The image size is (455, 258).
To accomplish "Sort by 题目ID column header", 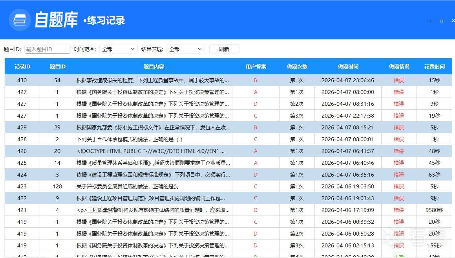I will 57,66.
